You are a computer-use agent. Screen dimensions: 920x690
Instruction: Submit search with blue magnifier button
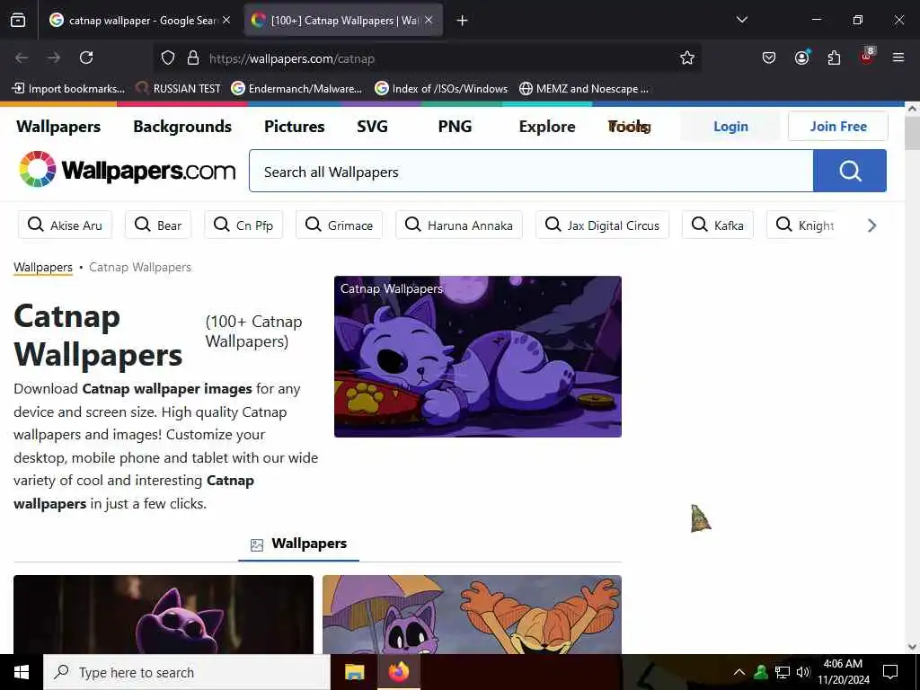click(x=850, y=171)
